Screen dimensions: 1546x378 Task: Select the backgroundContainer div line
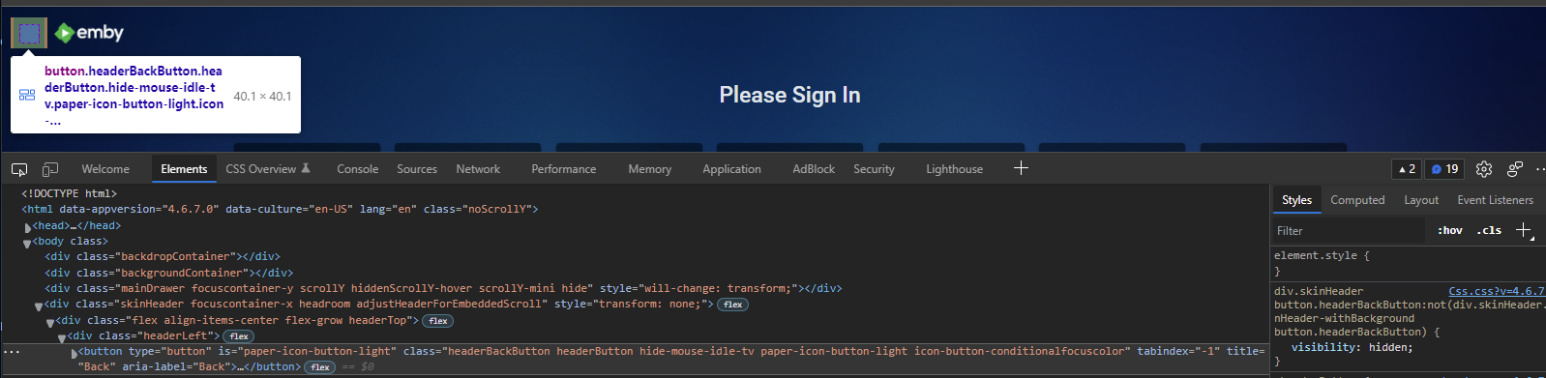coord(168,273)
